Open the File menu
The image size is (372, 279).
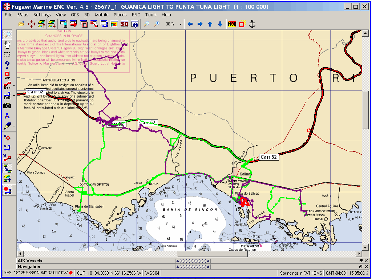pyautogui.click(x=8, y=15)
